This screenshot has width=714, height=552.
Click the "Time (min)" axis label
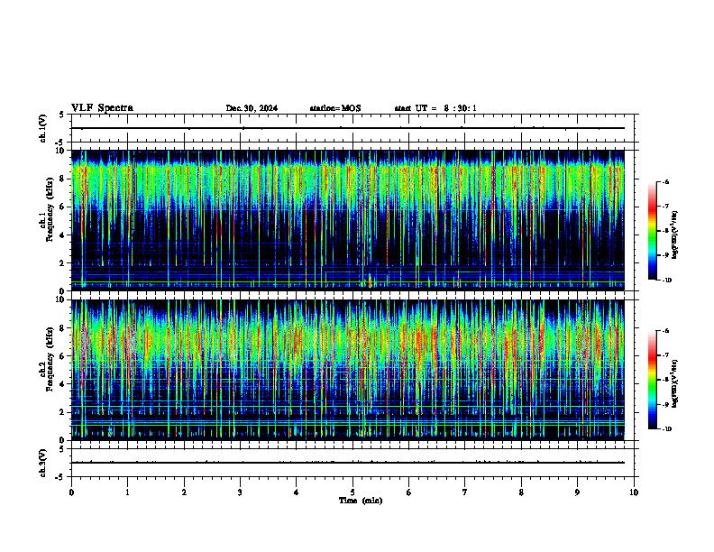tap(361, 501)
